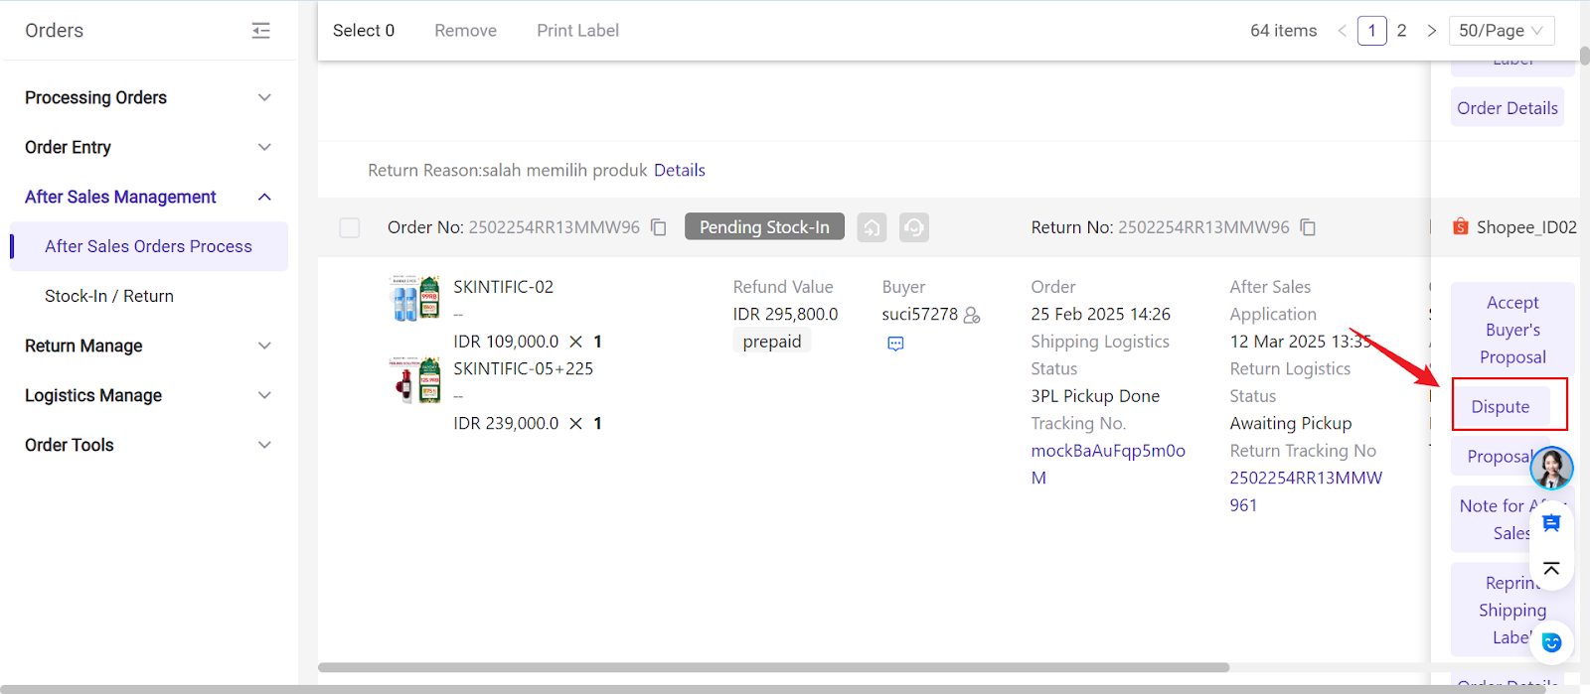
Task: Click the horizontal scrollbar of the order table
Action: click(x=773, y=667)
